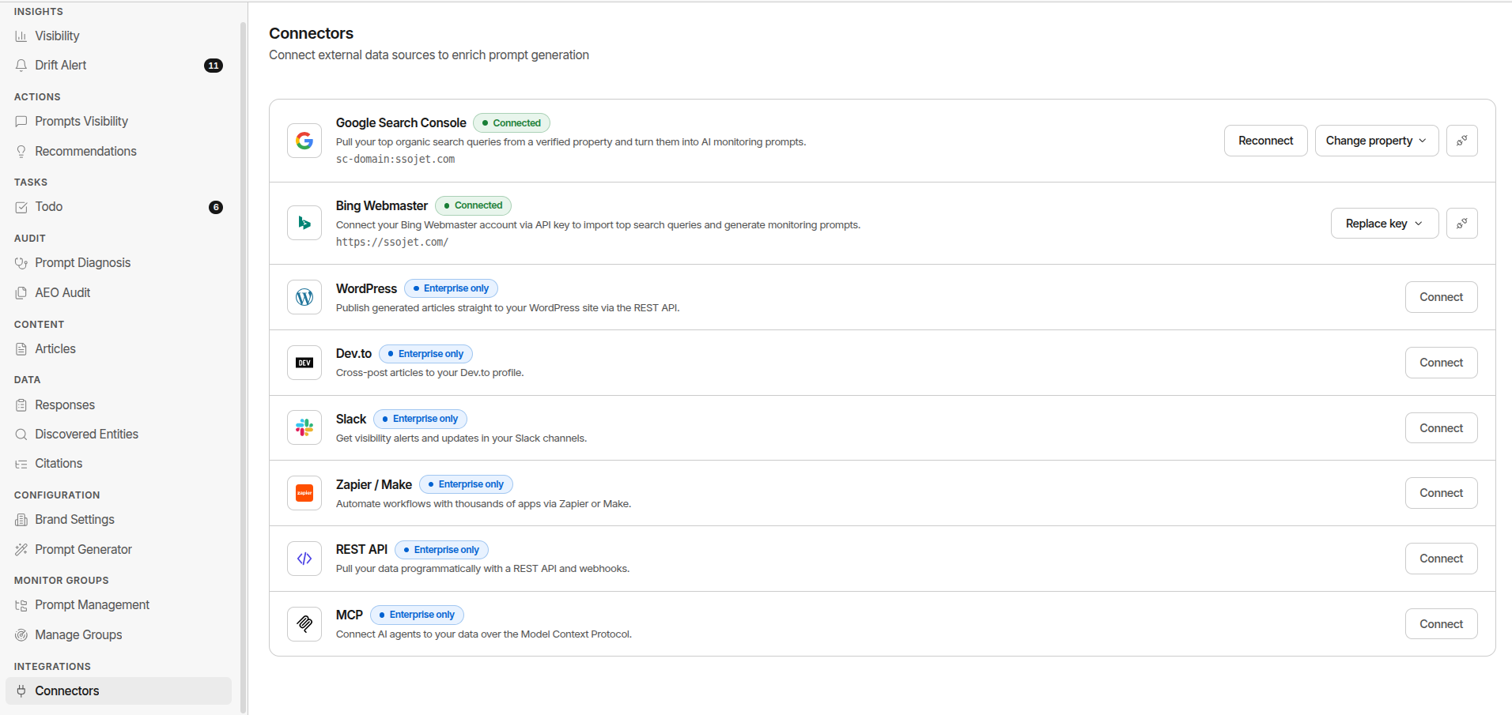Click the Todo 6 count badge
The height and width of the screenshot is (715, 1512).
tap(216, 207)
